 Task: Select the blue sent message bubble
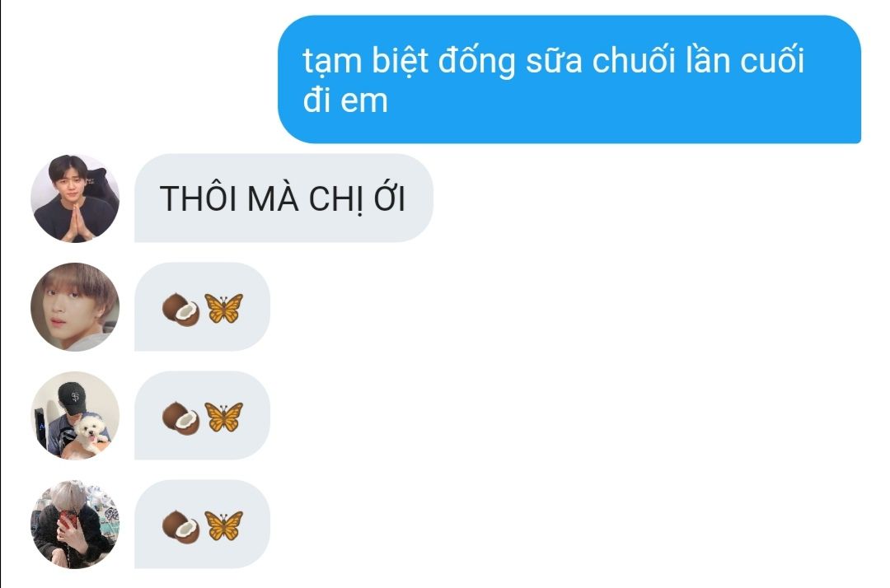(x=569, y=79)
